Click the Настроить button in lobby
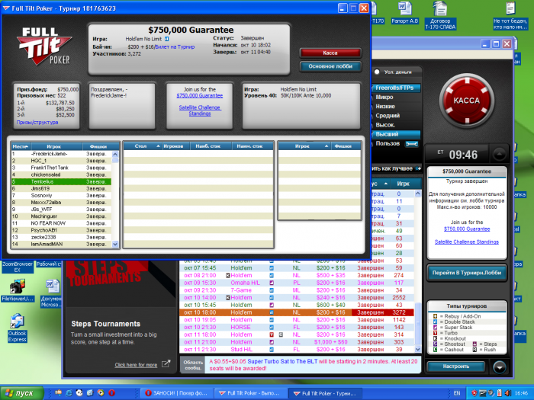The height and width of the screenshot is (400, 534). click(456, 366)
